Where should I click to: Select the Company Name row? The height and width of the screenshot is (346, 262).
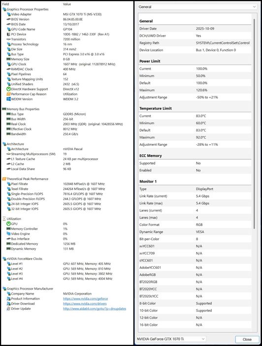coord(67,294)
